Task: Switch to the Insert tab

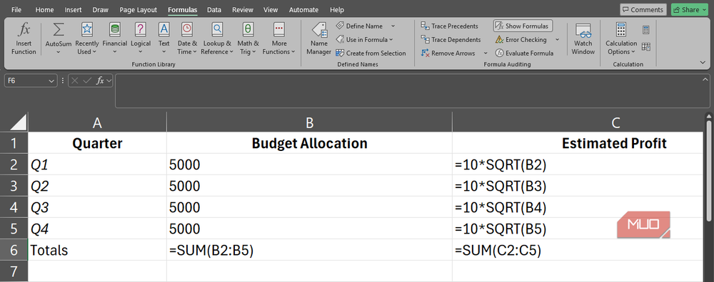Action: pyautogui.click(x=74, y=9)
